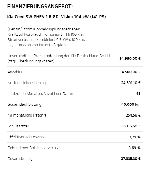Select the 24.391,10 € loan amount

coord(131,83)
